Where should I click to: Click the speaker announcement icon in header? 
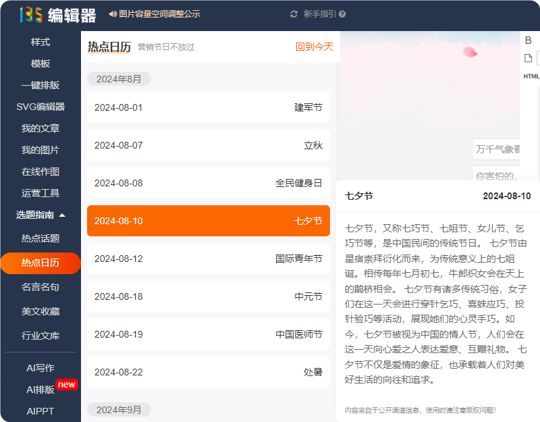click(113, 14)
